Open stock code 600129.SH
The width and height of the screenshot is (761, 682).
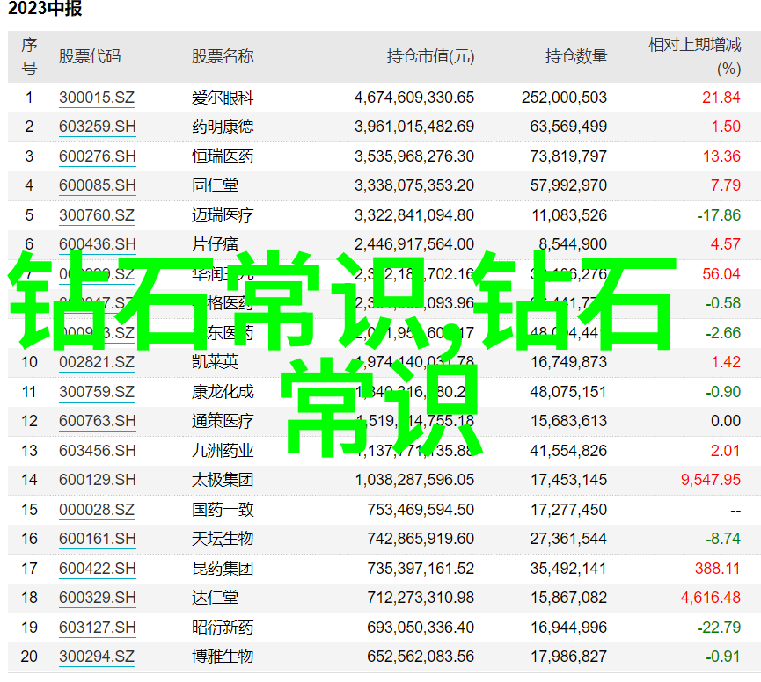tap(97, 480)
